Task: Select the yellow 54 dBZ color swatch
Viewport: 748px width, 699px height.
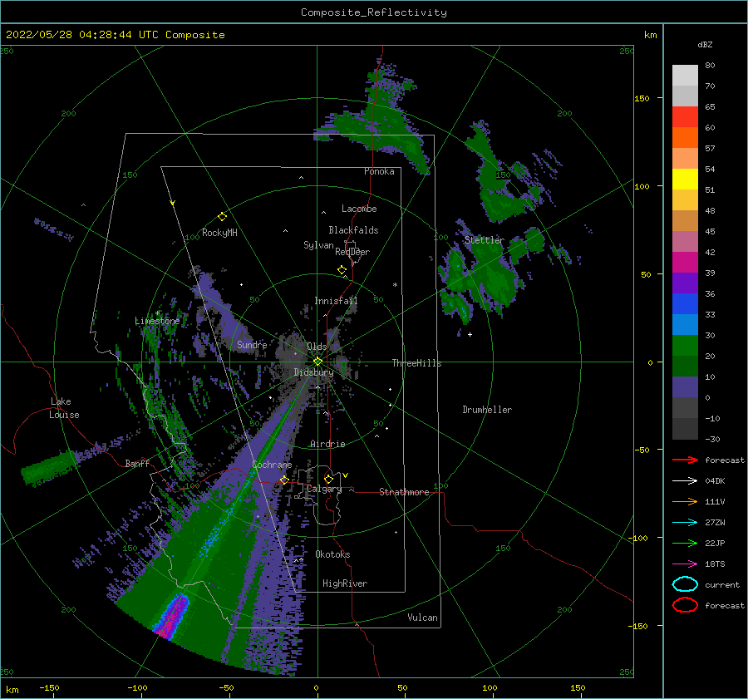Action: click(x=685, y=179)
